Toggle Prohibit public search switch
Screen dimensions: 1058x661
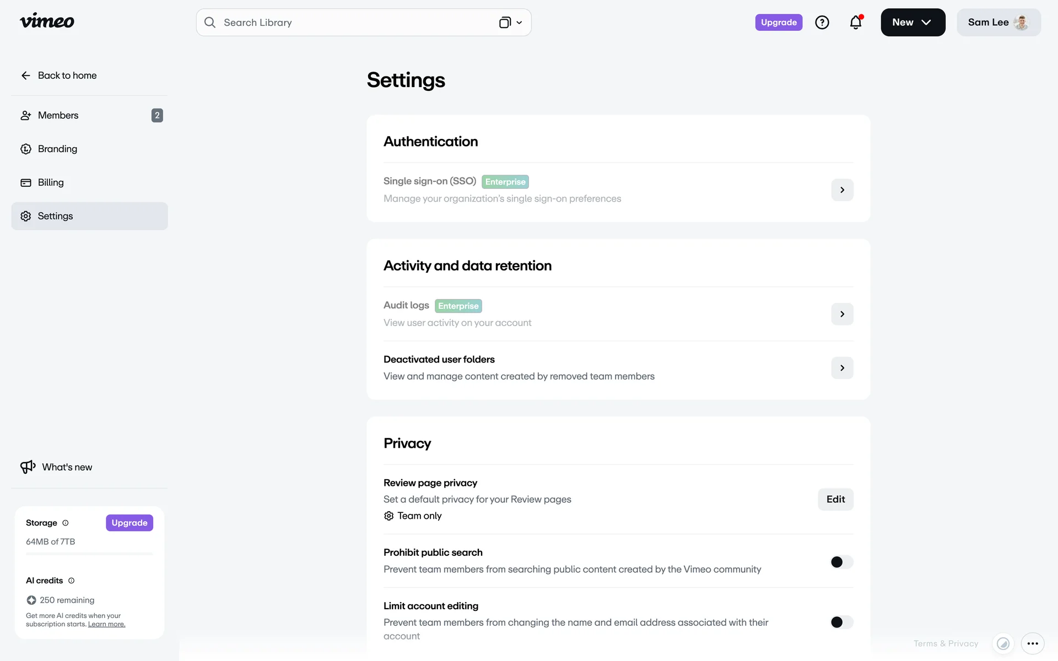click(841, 562)
